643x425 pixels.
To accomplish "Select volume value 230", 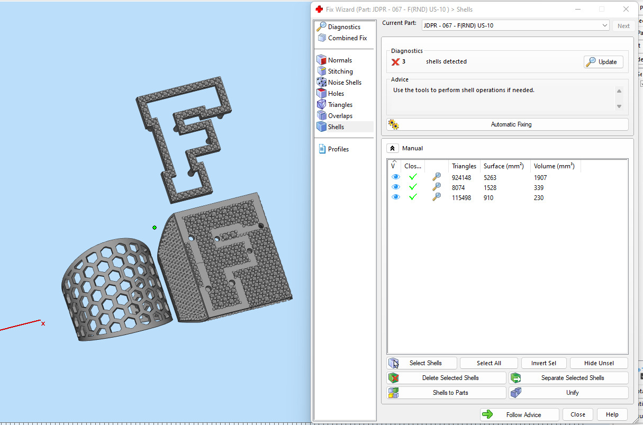I will click(x=539, y=198).
